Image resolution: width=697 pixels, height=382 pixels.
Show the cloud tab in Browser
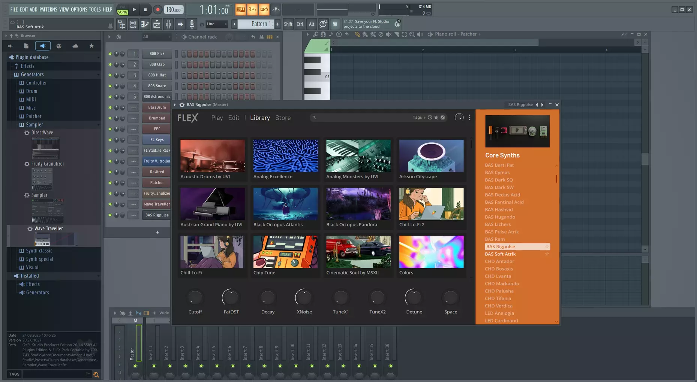click(x=75, y=46)
